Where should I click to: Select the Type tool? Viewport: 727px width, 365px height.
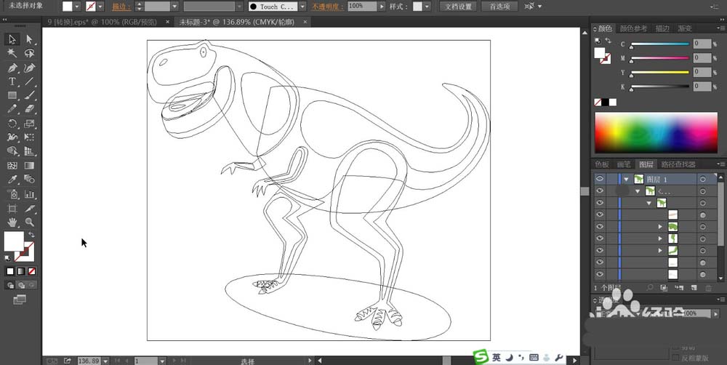click(x=12, y=81)
